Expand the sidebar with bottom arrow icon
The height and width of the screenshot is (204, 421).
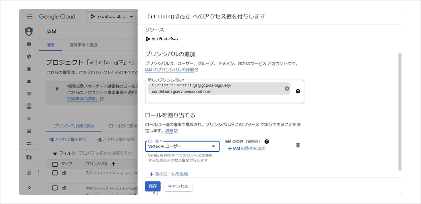(29, 188)
